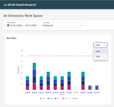This screenshot has width=114, height=107.
Task: Click the EHS-Dashboard logo
Action: pos(20,5)
